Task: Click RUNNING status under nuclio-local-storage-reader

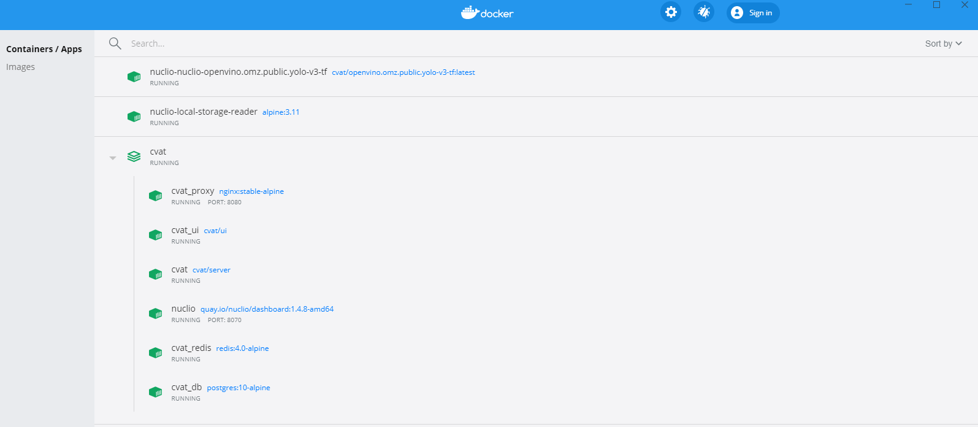Action: click(164, 123)
